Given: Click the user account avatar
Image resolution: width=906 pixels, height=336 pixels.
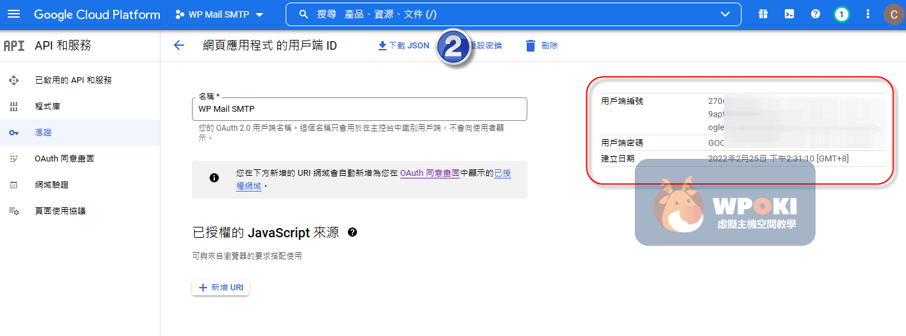Looking at the screenshot, I should click(893, 14).
